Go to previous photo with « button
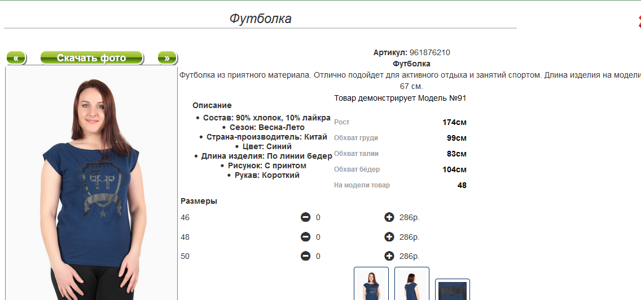The width and height of the screenshot is (641, 300). click(16, 58)
